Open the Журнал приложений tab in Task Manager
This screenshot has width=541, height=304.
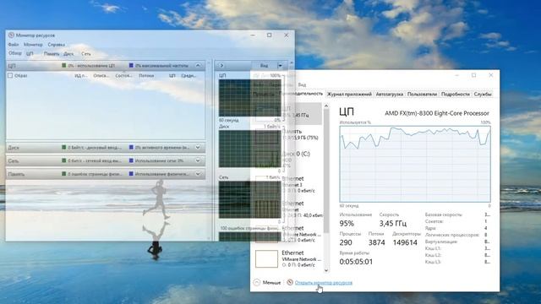tap(349, 94)
